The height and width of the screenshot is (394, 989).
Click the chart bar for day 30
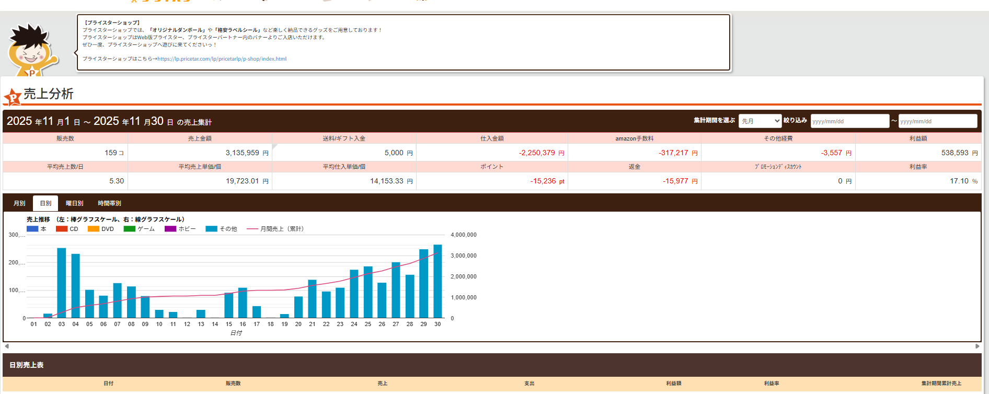pyautogui.click(x=438, y=282)
